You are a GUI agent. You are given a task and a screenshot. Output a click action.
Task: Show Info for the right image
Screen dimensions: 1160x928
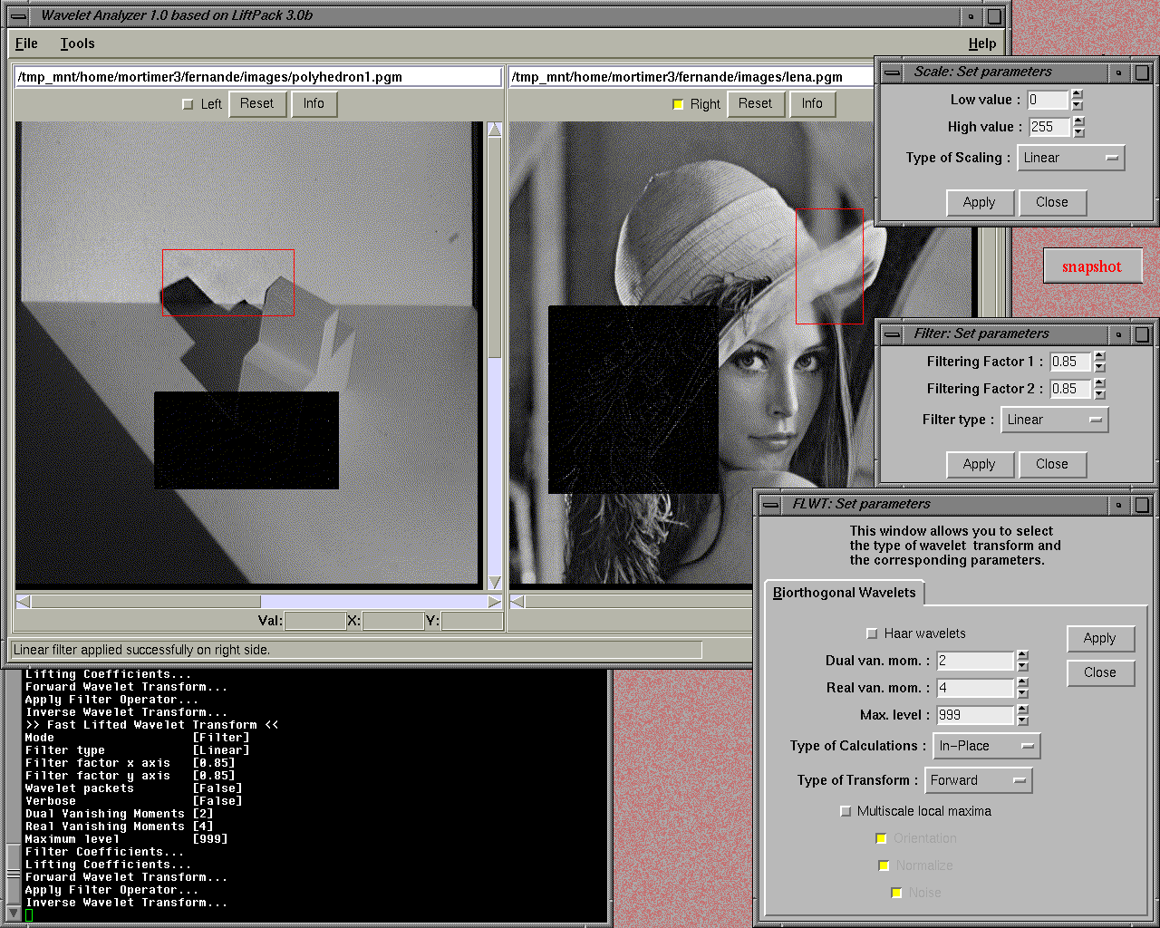812,104
